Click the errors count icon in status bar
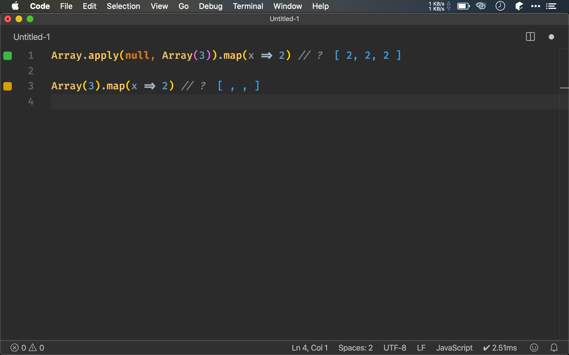The width and height of the screenshot is (569, 355). [x=15, y=348]
